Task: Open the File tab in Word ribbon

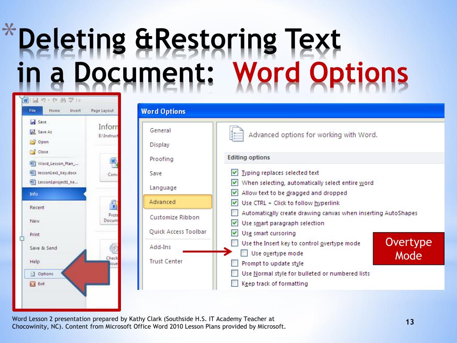Action: 32,111
